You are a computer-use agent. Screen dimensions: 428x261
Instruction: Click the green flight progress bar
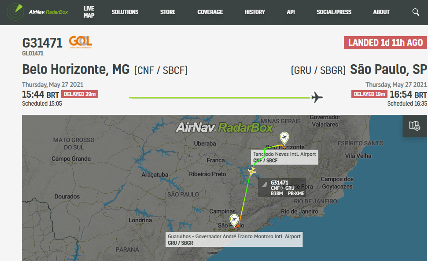coord(220,97)
